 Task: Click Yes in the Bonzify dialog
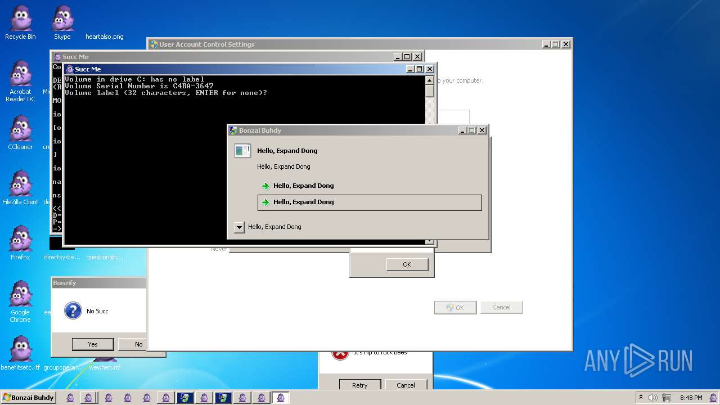[93, 344]
